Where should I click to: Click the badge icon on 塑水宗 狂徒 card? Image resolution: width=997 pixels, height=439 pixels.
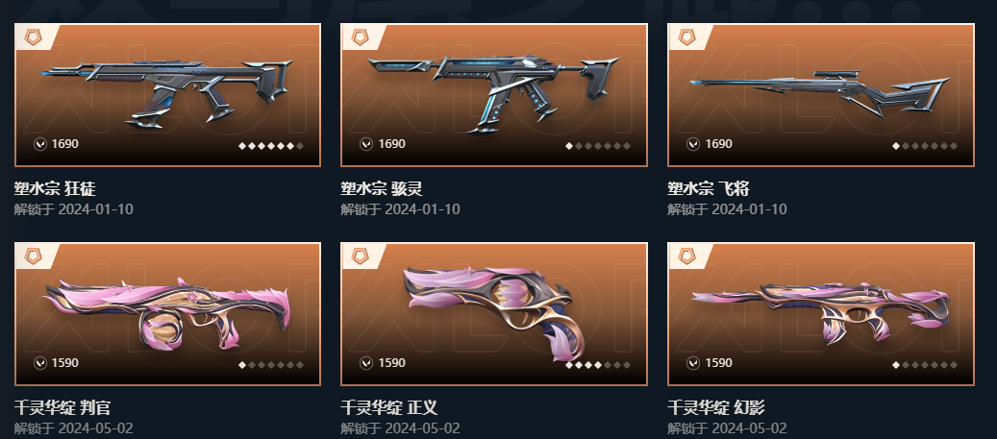point(33,37)
